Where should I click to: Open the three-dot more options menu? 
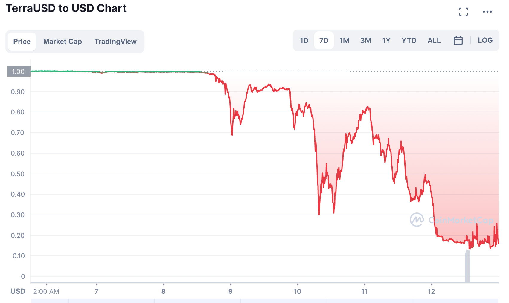pos(487,12)
